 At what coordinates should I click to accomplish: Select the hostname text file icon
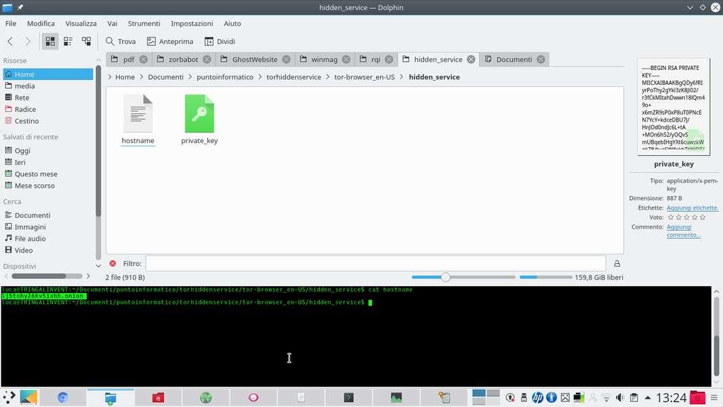coord(138,113)
